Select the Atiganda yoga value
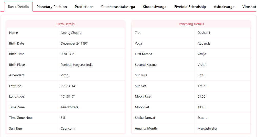The width and height of the screenshot is (257, 137). pyautogui.click(x=204, y=44)
